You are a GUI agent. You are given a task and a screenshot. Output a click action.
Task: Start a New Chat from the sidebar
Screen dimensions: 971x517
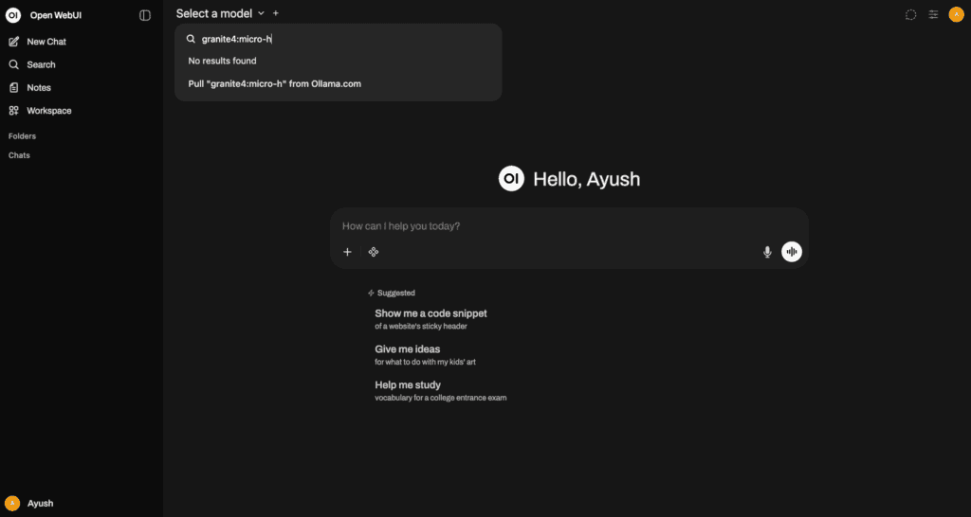click(x=46, y=42)
